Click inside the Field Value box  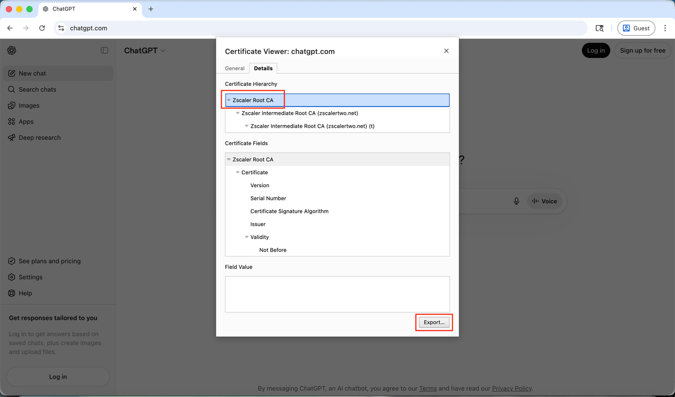(x=337, y=294)
